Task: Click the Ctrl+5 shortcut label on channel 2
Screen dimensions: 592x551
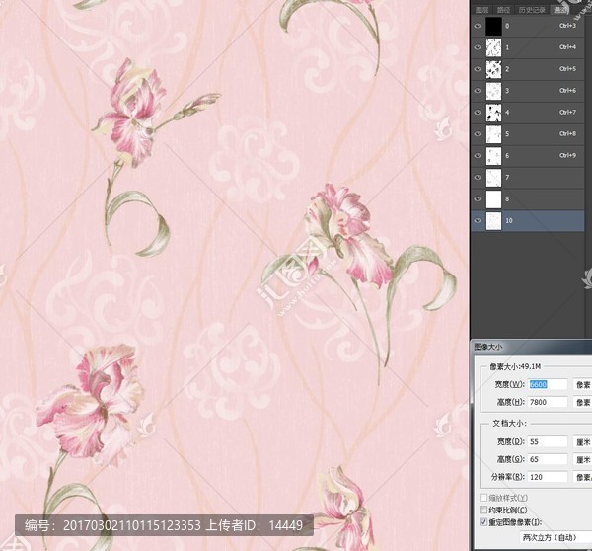Action: coord(568,69)
